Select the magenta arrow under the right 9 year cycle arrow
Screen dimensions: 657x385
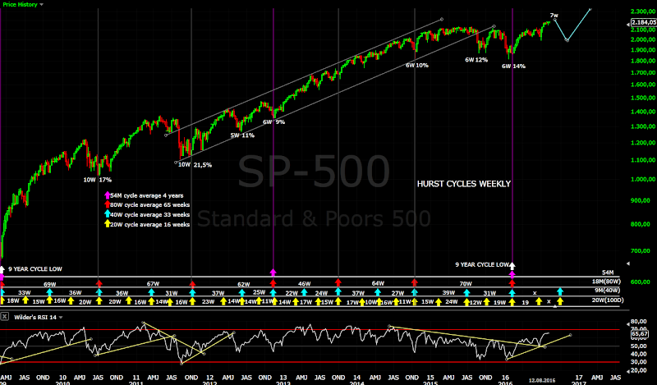[x=512, y=274]
